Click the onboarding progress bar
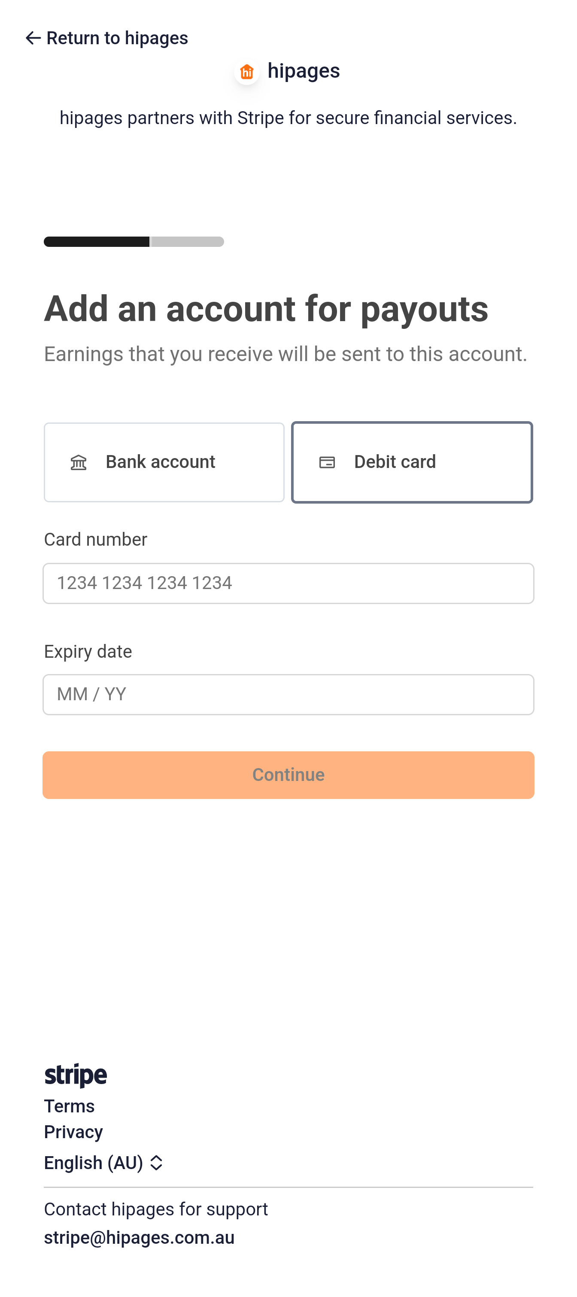The width and height of the screenshot is (577, 1297). tap(134, 242)
